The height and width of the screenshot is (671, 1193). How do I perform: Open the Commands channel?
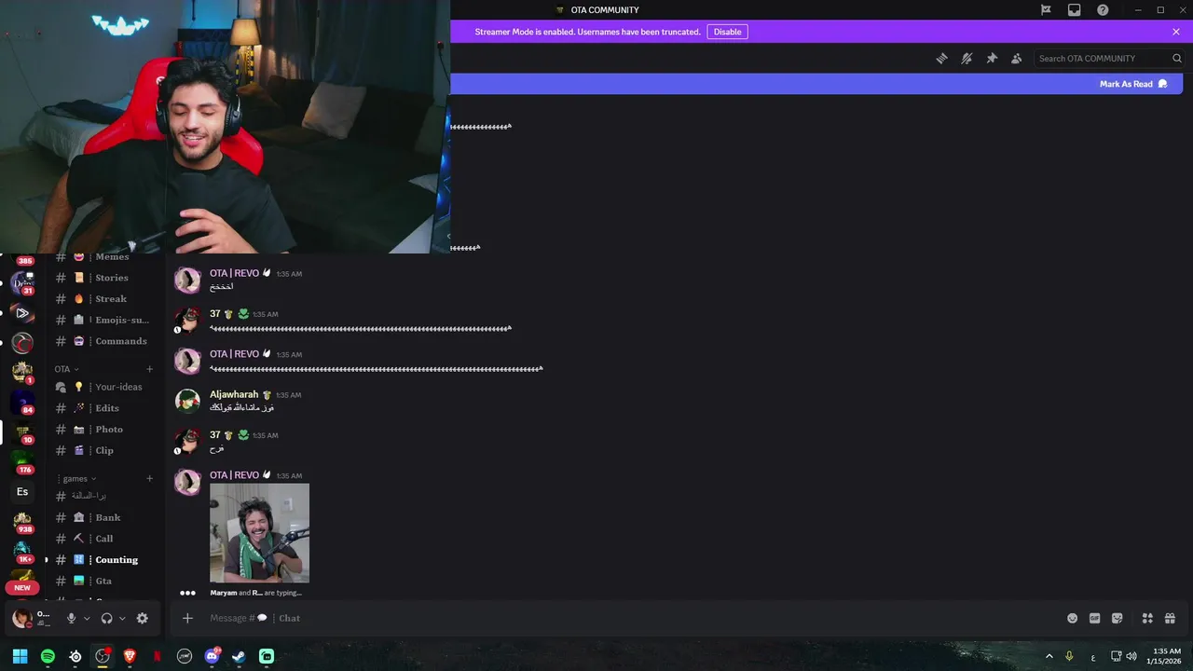tap(104, 341)
